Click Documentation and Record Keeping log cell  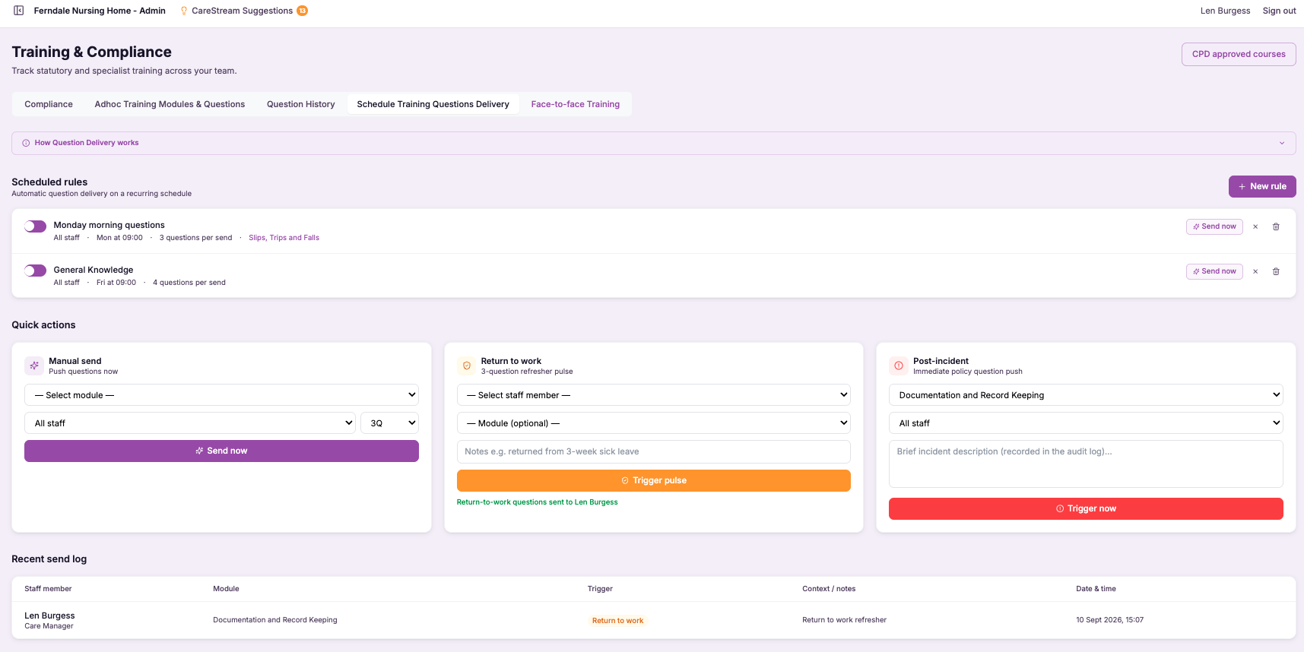pyautogui.click(x=274, y=620)
